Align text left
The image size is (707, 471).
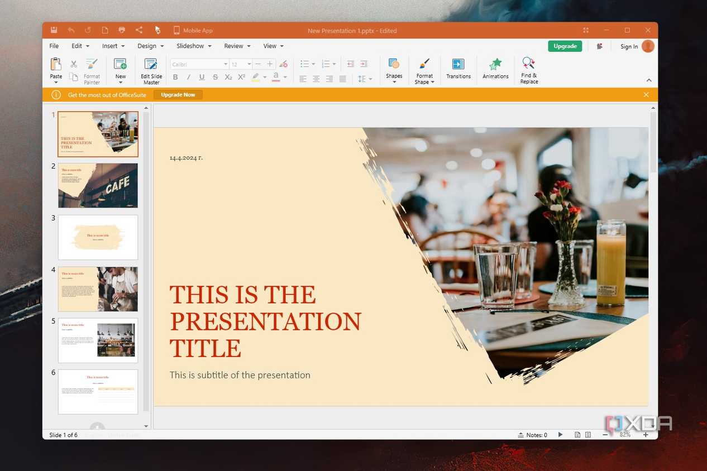(303, 79)
